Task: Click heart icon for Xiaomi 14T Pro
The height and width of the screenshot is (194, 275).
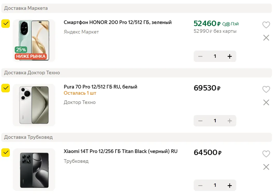Action: pyautogui.click(x=266, y=154)
